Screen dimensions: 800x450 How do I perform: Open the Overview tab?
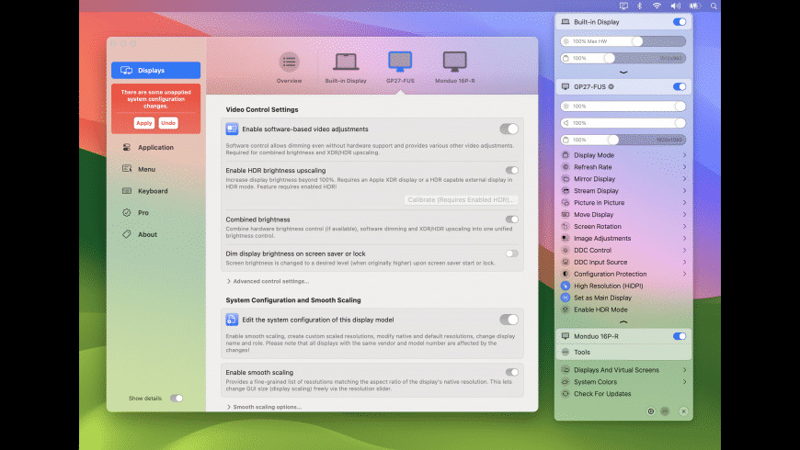[289, 68]
